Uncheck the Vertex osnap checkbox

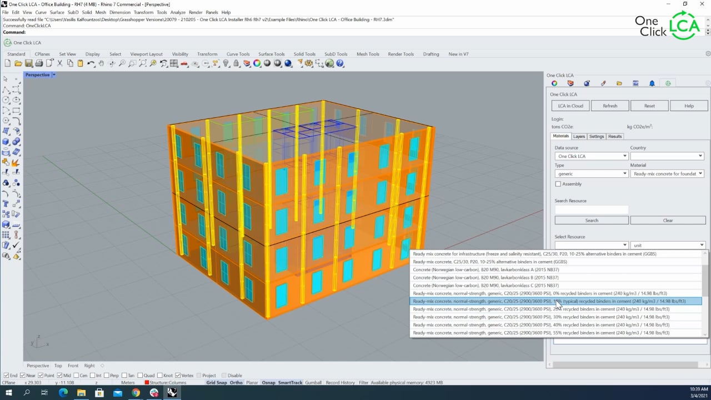[x=177, y=376]
